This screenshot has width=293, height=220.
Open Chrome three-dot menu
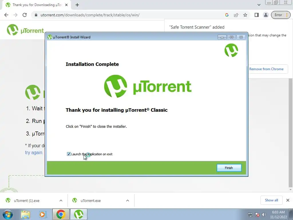(x=287, y=15)
